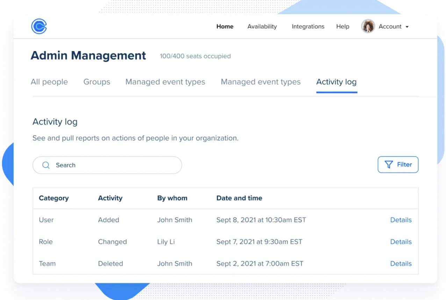Open the Help menu item

click(343, 27)
